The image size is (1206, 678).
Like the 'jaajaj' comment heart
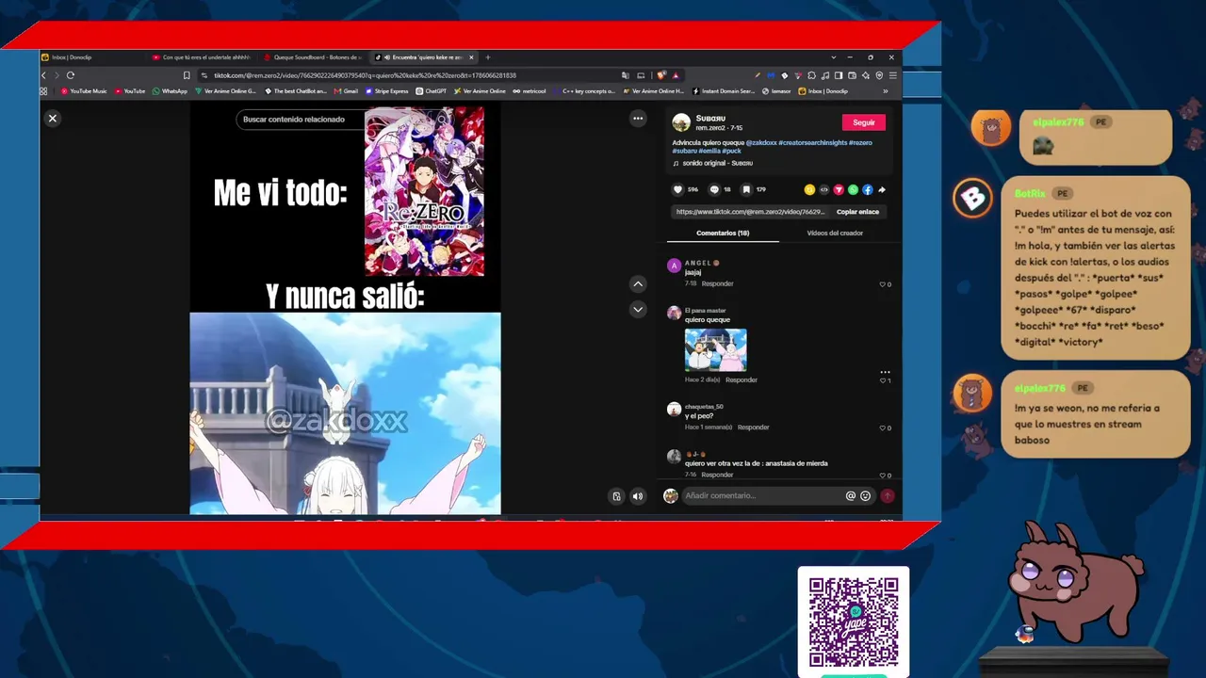coord(883,284)
